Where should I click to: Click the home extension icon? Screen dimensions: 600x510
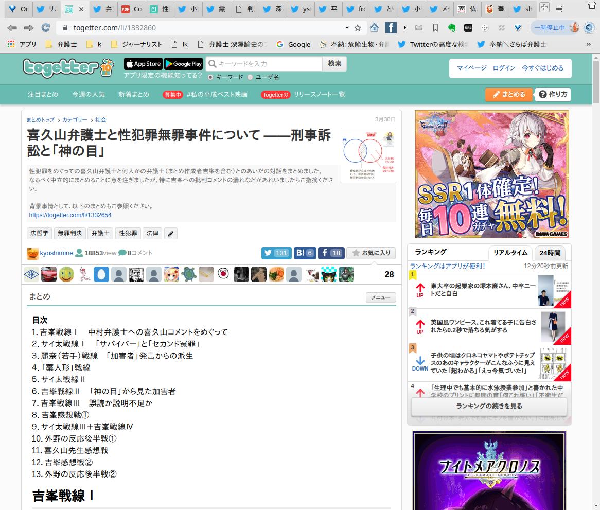click(x=374, y=28)
